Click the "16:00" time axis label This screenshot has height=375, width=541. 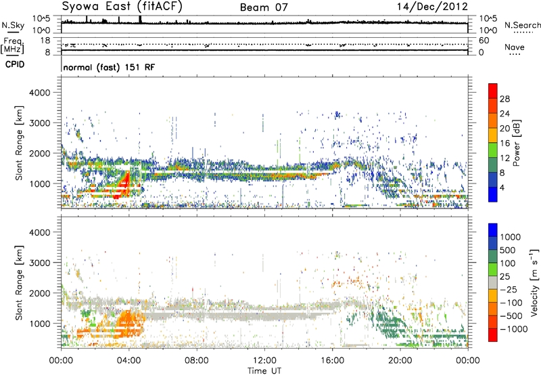tap(332, 361)
